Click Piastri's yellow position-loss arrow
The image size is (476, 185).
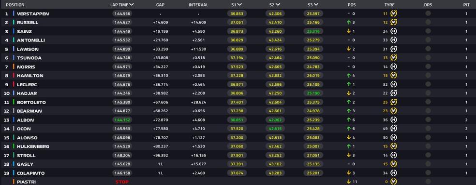348,182
